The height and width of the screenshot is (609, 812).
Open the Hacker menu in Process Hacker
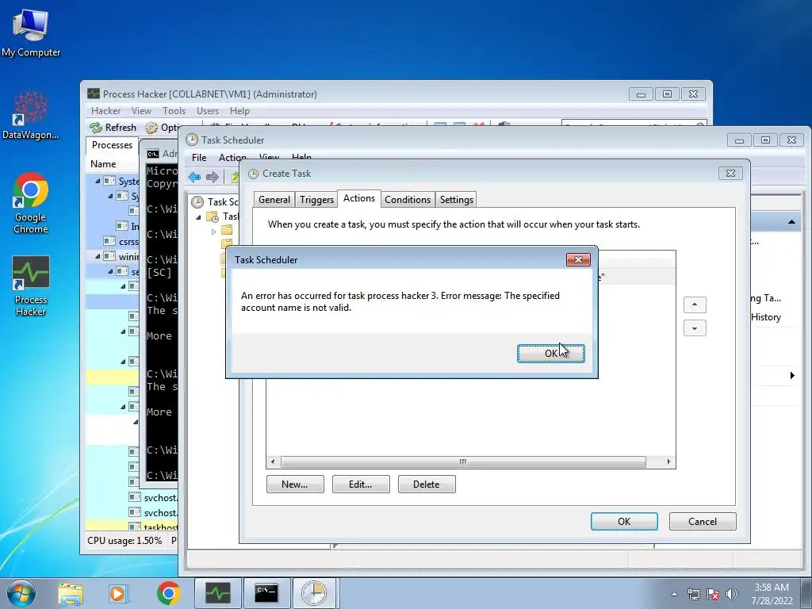tap(105, 111)
